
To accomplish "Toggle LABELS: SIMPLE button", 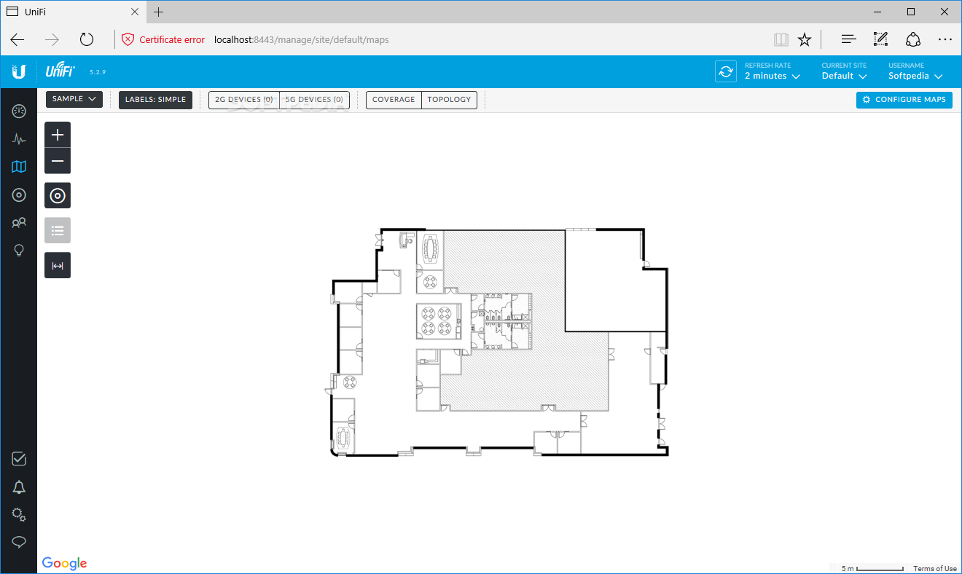I will coord(155,100).
